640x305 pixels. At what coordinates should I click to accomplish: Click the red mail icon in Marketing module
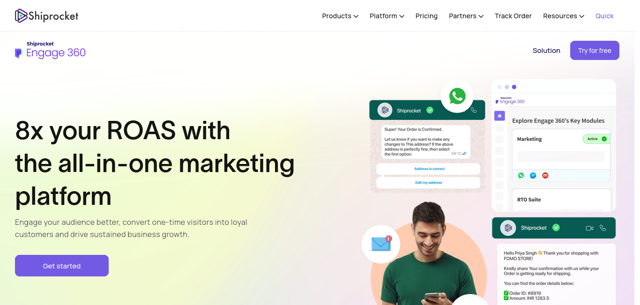click(545, 175)
